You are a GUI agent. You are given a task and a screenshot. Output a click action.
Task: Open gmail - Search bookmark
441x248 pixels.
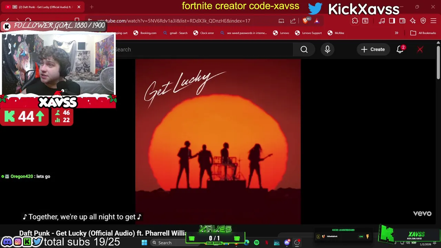tap(175, 33)
